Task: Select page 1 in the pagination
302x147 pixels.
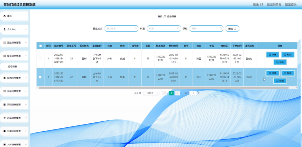Action: tap(171, 93)
